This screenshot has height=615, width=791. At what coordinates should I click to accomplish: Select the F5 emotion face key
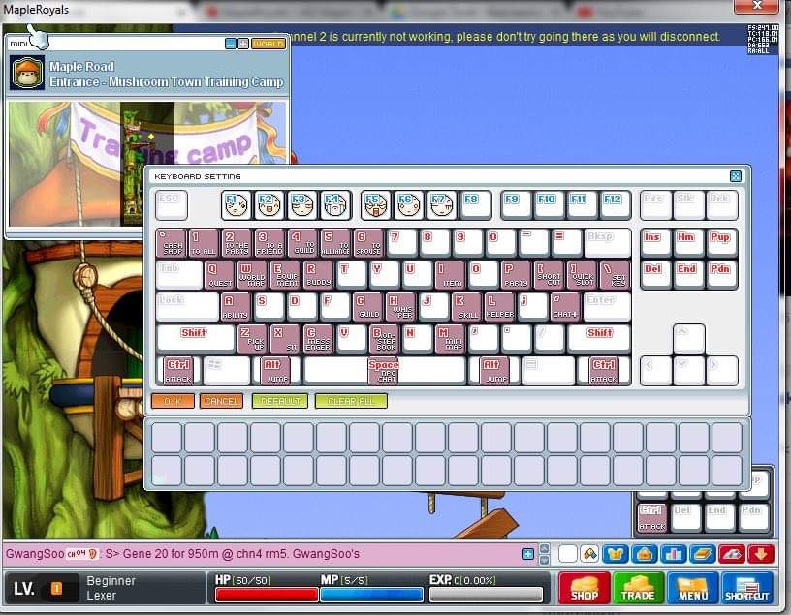coord(375,204)
